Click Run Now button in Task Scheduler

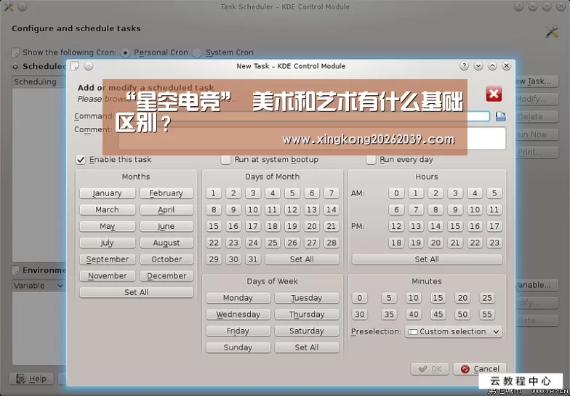pyautogui.click(x=537, y=135)
